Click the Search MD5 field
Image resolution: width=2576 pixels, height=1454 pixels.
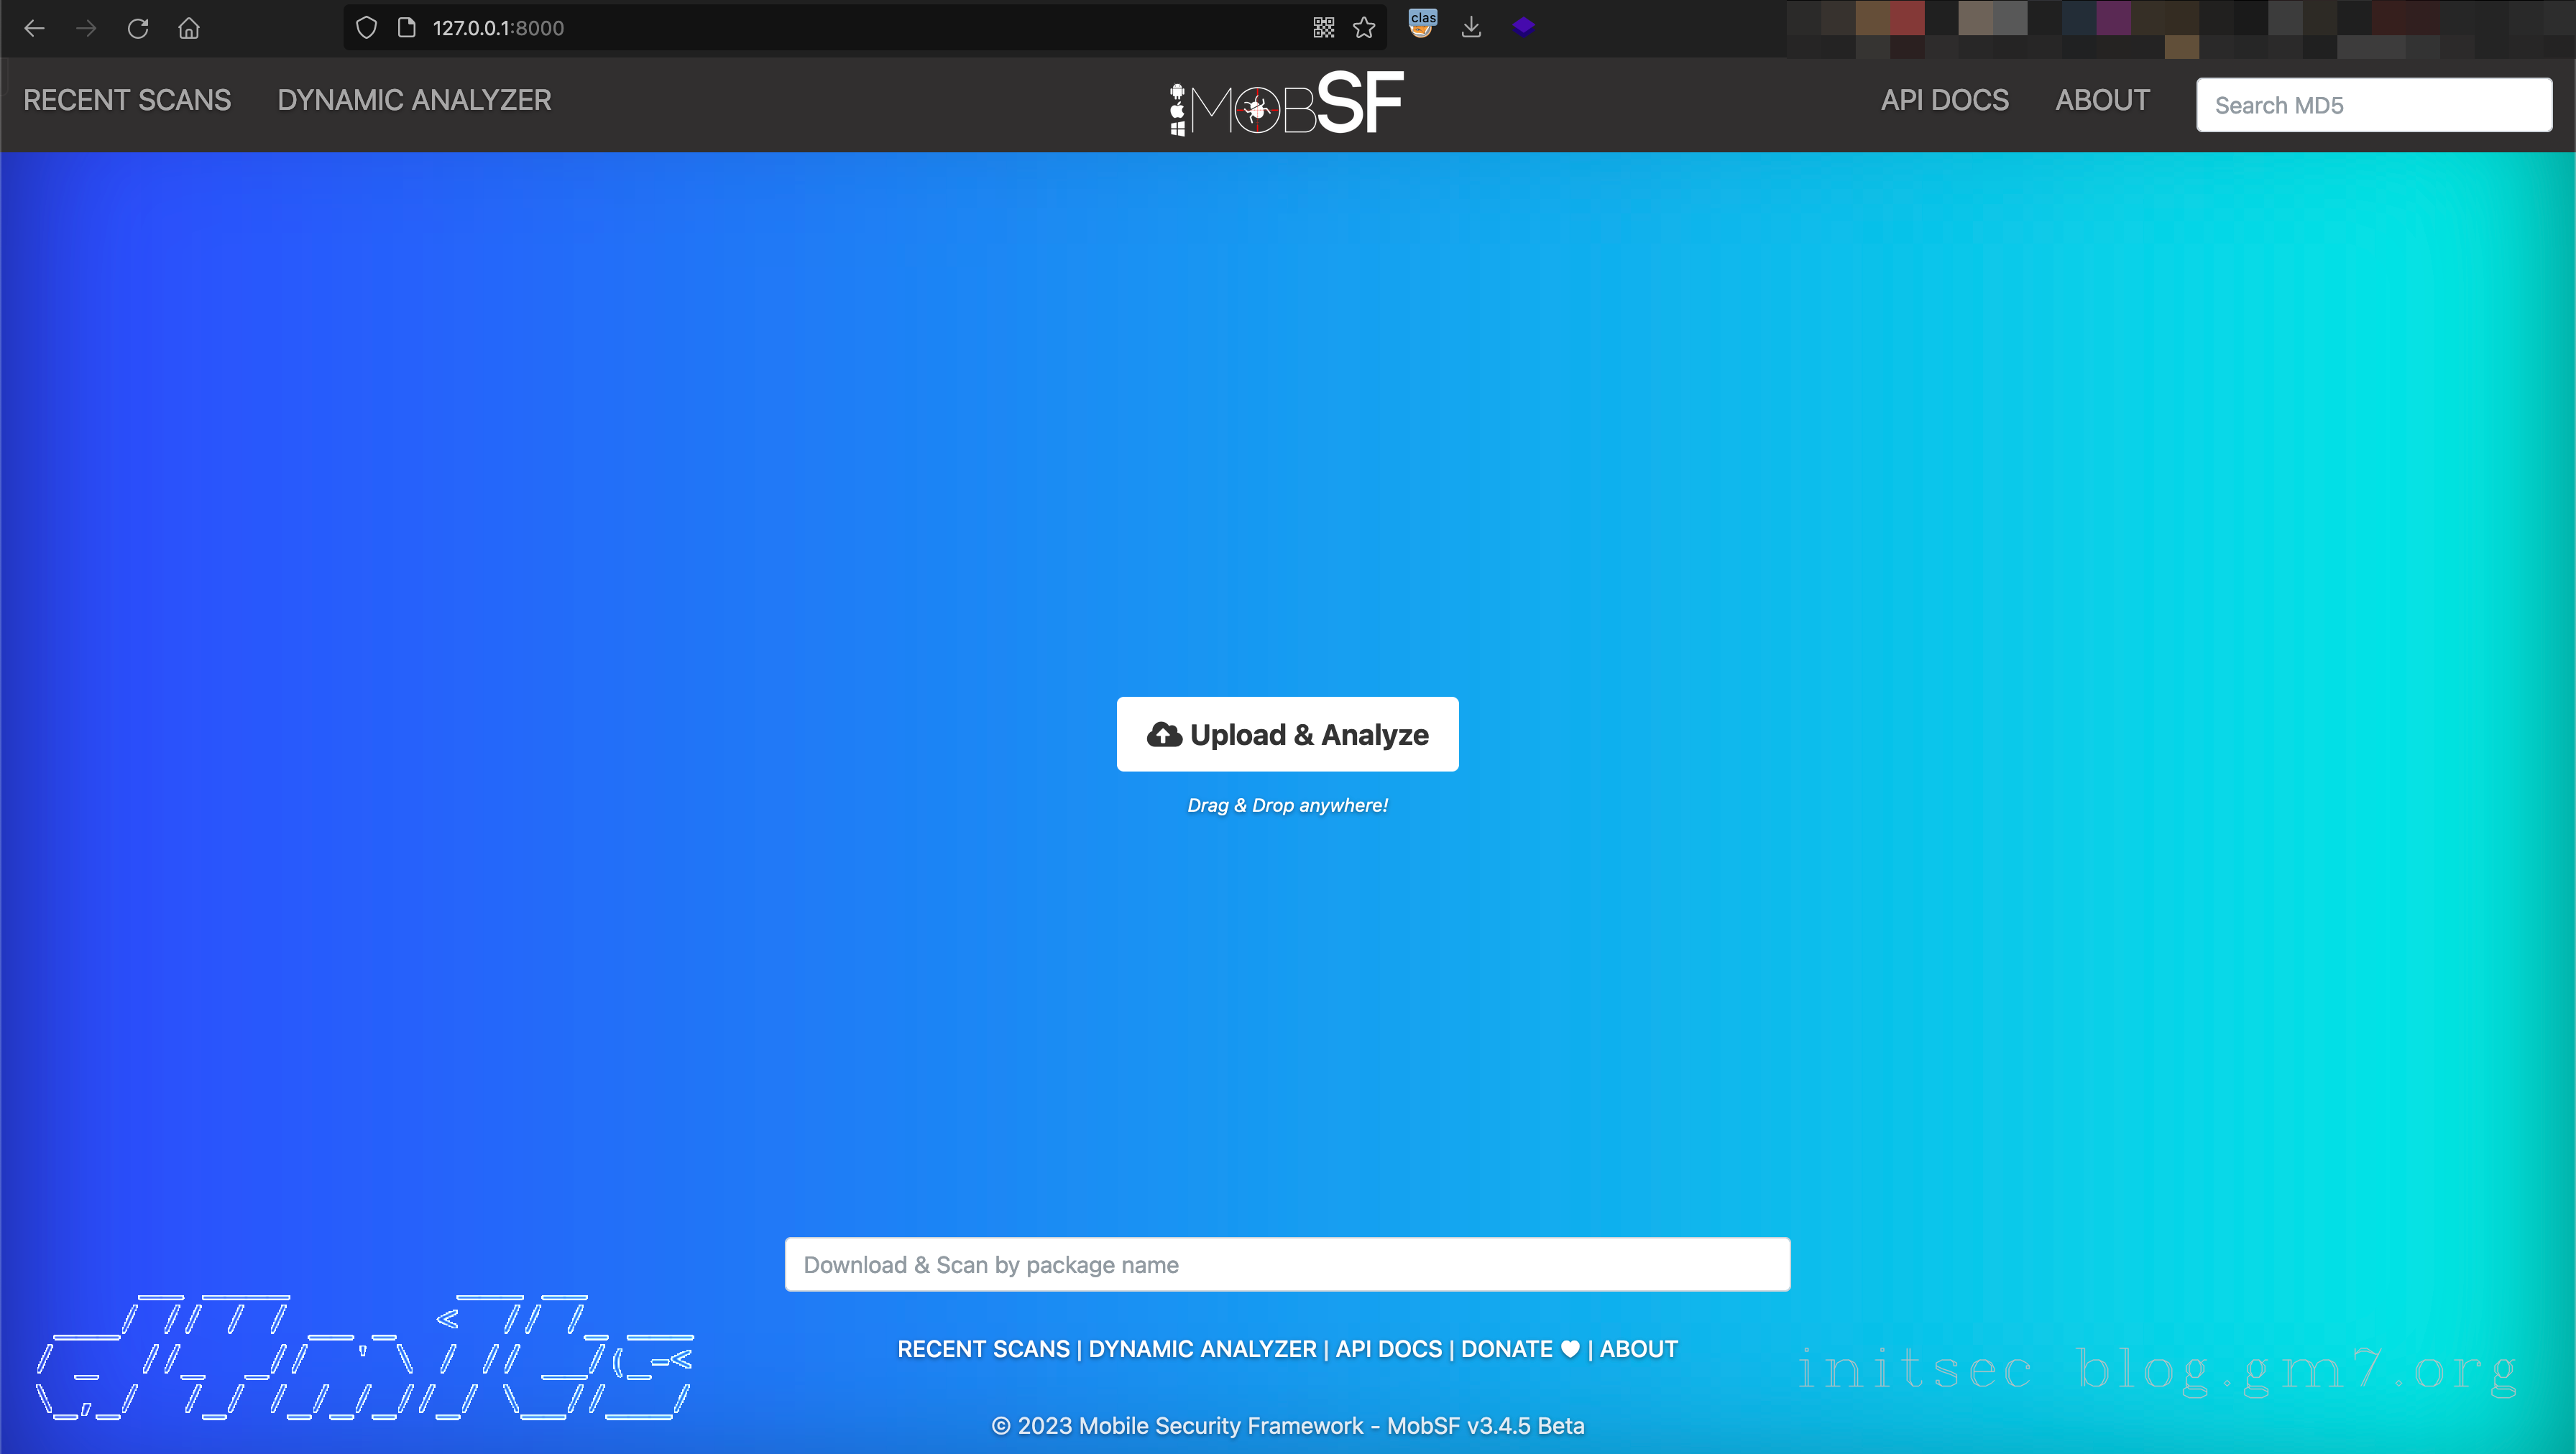click(x=2373, y=105)
